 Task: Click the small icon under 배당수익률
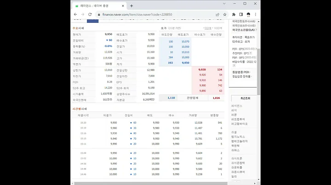click(x=234, y=65)
